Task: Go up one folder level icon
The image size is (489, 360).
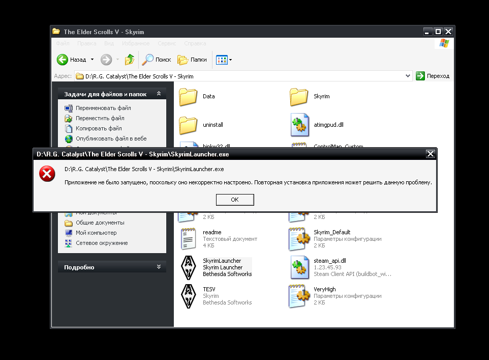Action: 130,60
